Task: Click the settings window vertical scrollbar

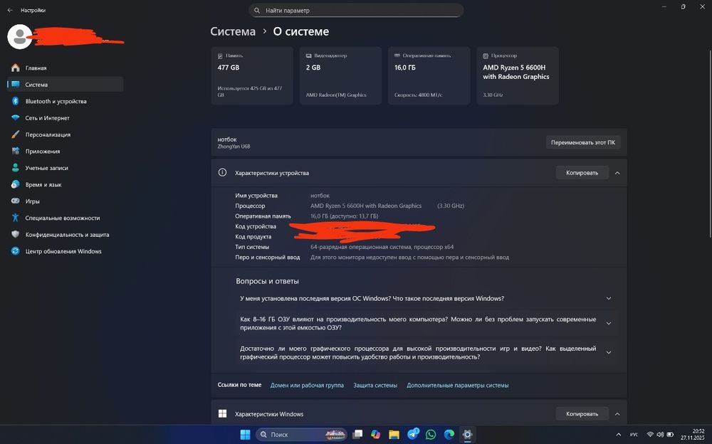Action: [x=710, y=144]
